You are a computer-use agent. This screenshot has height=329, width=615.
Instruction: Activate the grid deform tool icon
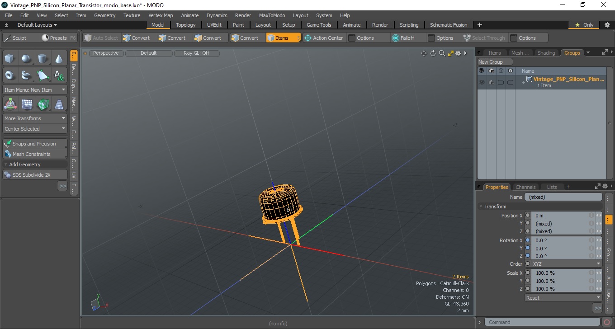pyautogui.click(x=27, y=104)
